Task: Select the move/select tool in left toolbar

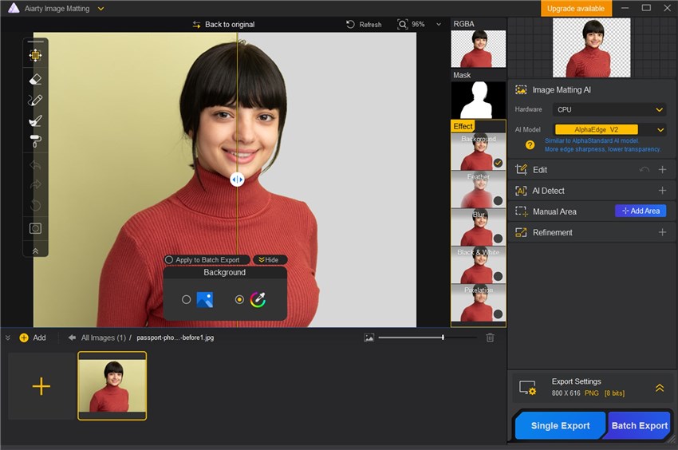Action: (35, 55)
